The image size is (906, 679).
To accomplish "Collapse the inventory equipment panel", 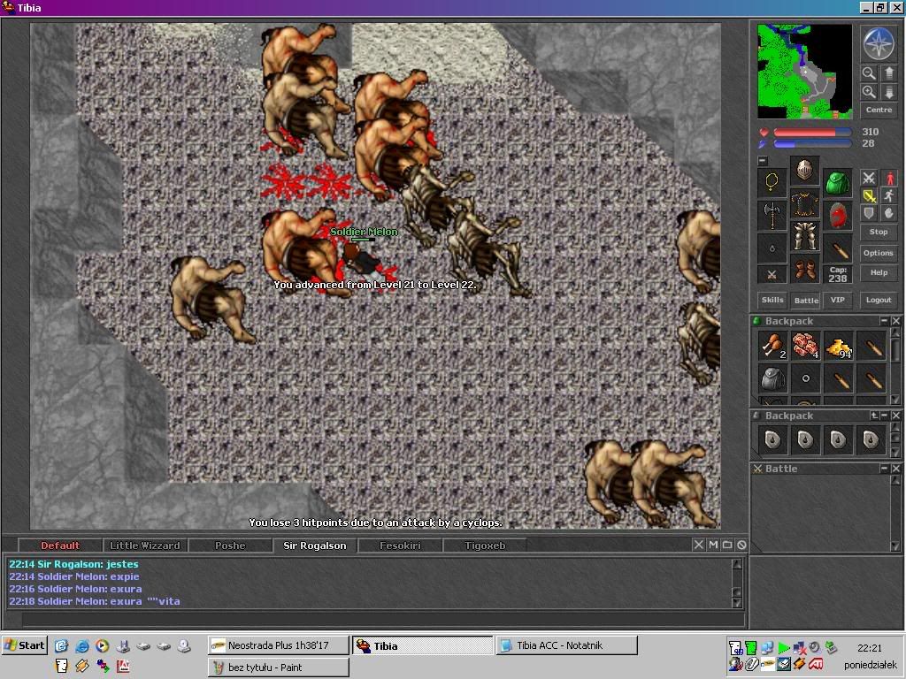I will [x=763, y=161].
